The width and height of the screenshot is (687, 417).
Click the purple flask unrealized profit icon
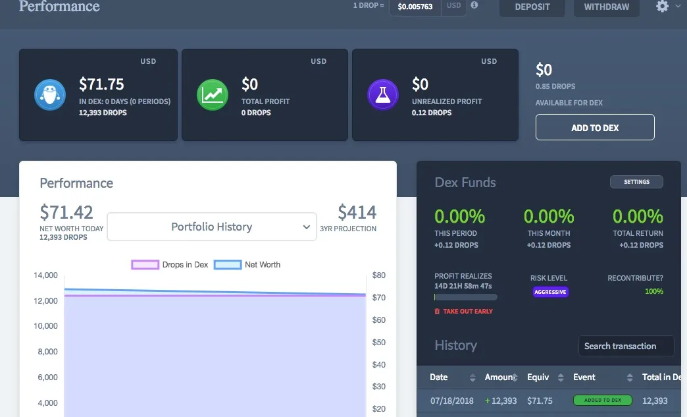383,95
